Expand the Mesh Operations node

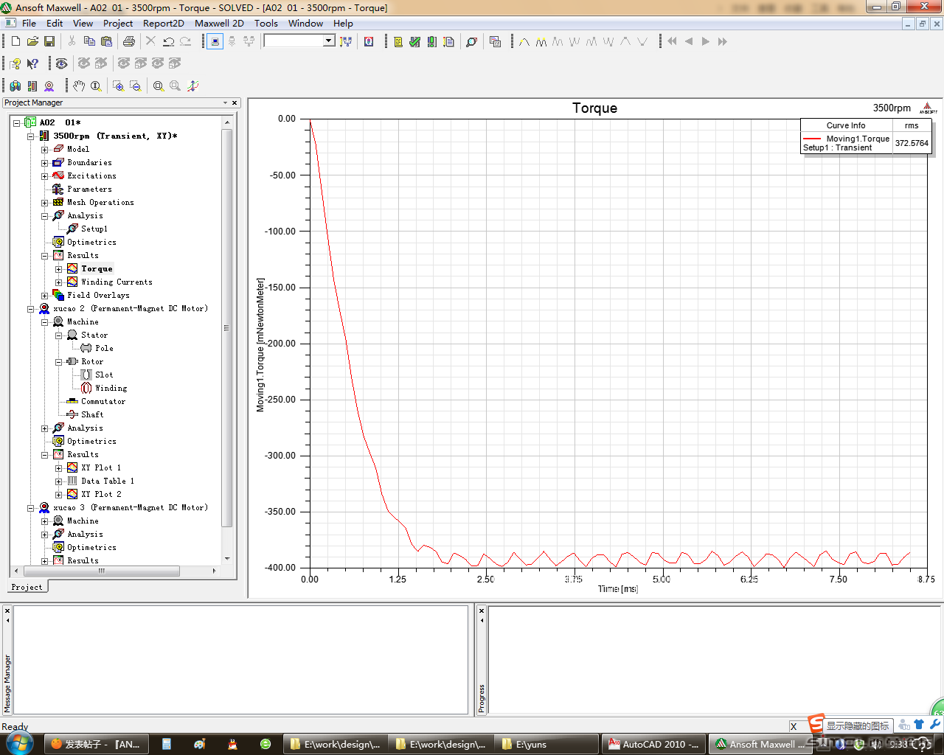pyautogui.click(x=44, y=203)
